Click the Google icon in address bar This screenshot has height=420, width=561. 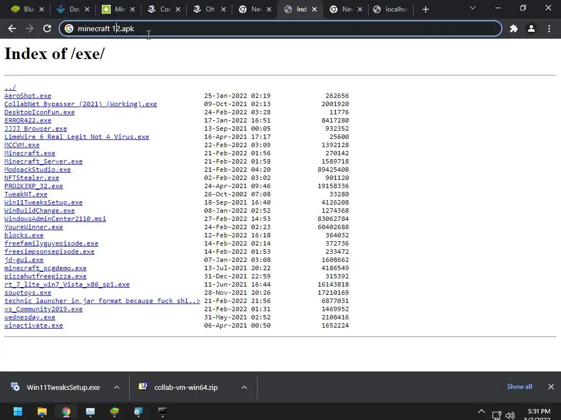(x=69, y=28)
